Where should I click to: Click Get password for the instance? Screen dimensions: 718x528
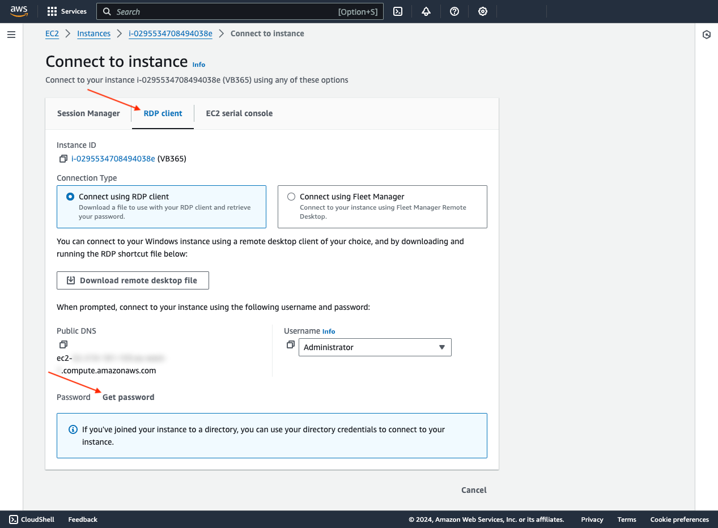tap(128, 397)
